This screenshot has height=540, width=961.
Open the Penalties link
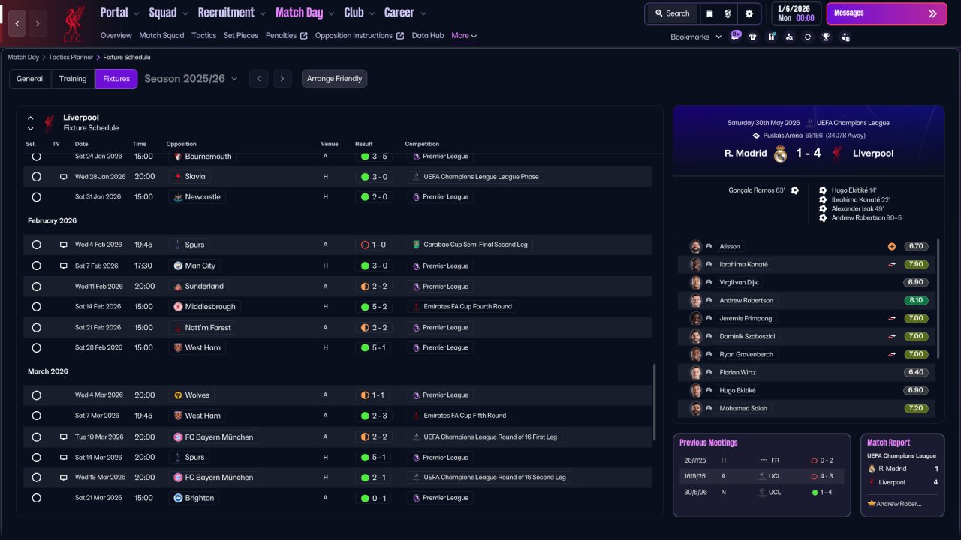click(x=287, y=36)
